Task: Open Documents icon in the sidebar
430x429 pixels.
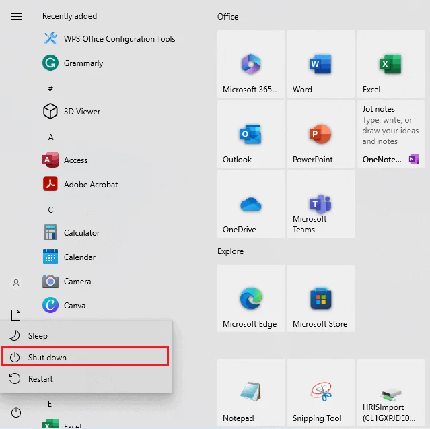Action: (16, 315)
